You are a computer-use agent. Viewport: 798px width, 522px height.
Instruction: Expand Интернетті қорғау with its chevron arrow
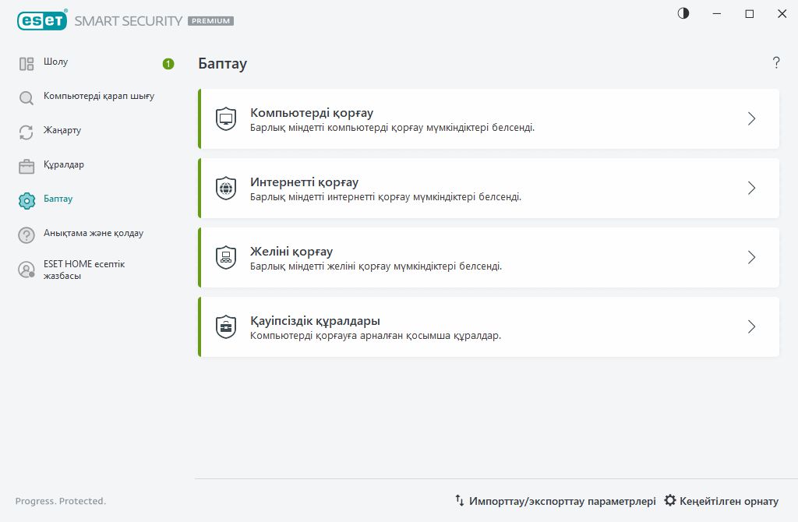(751, 189)
